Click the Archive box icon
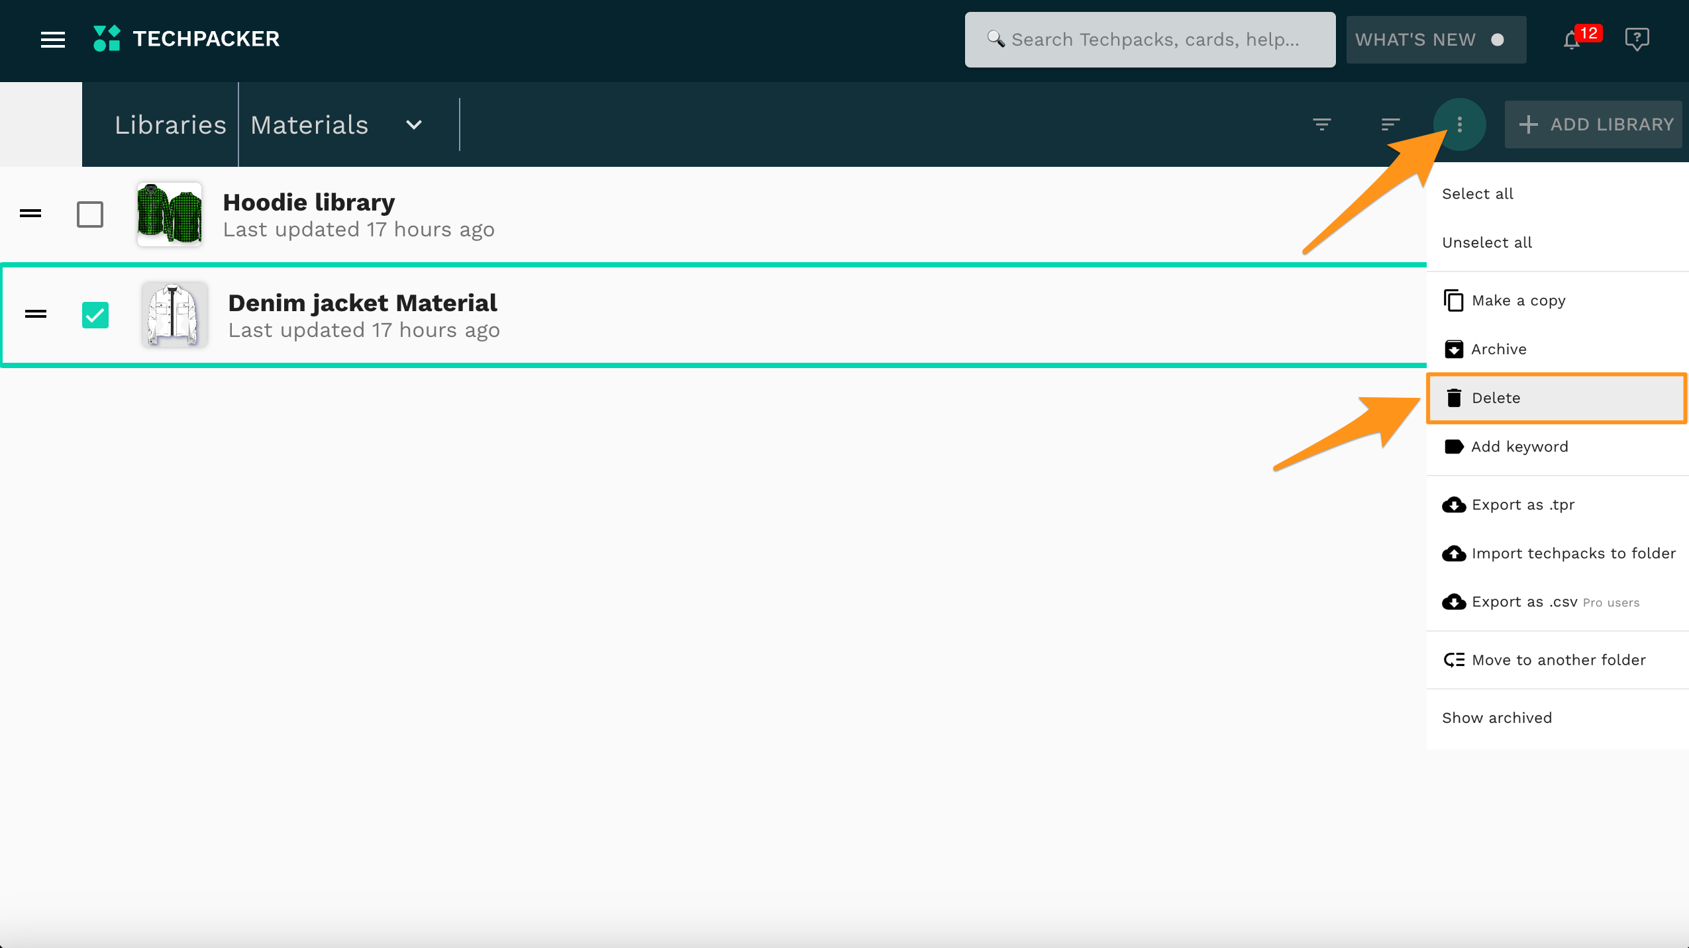The height and width of the screenshot is (948, 1689). 1454,349
